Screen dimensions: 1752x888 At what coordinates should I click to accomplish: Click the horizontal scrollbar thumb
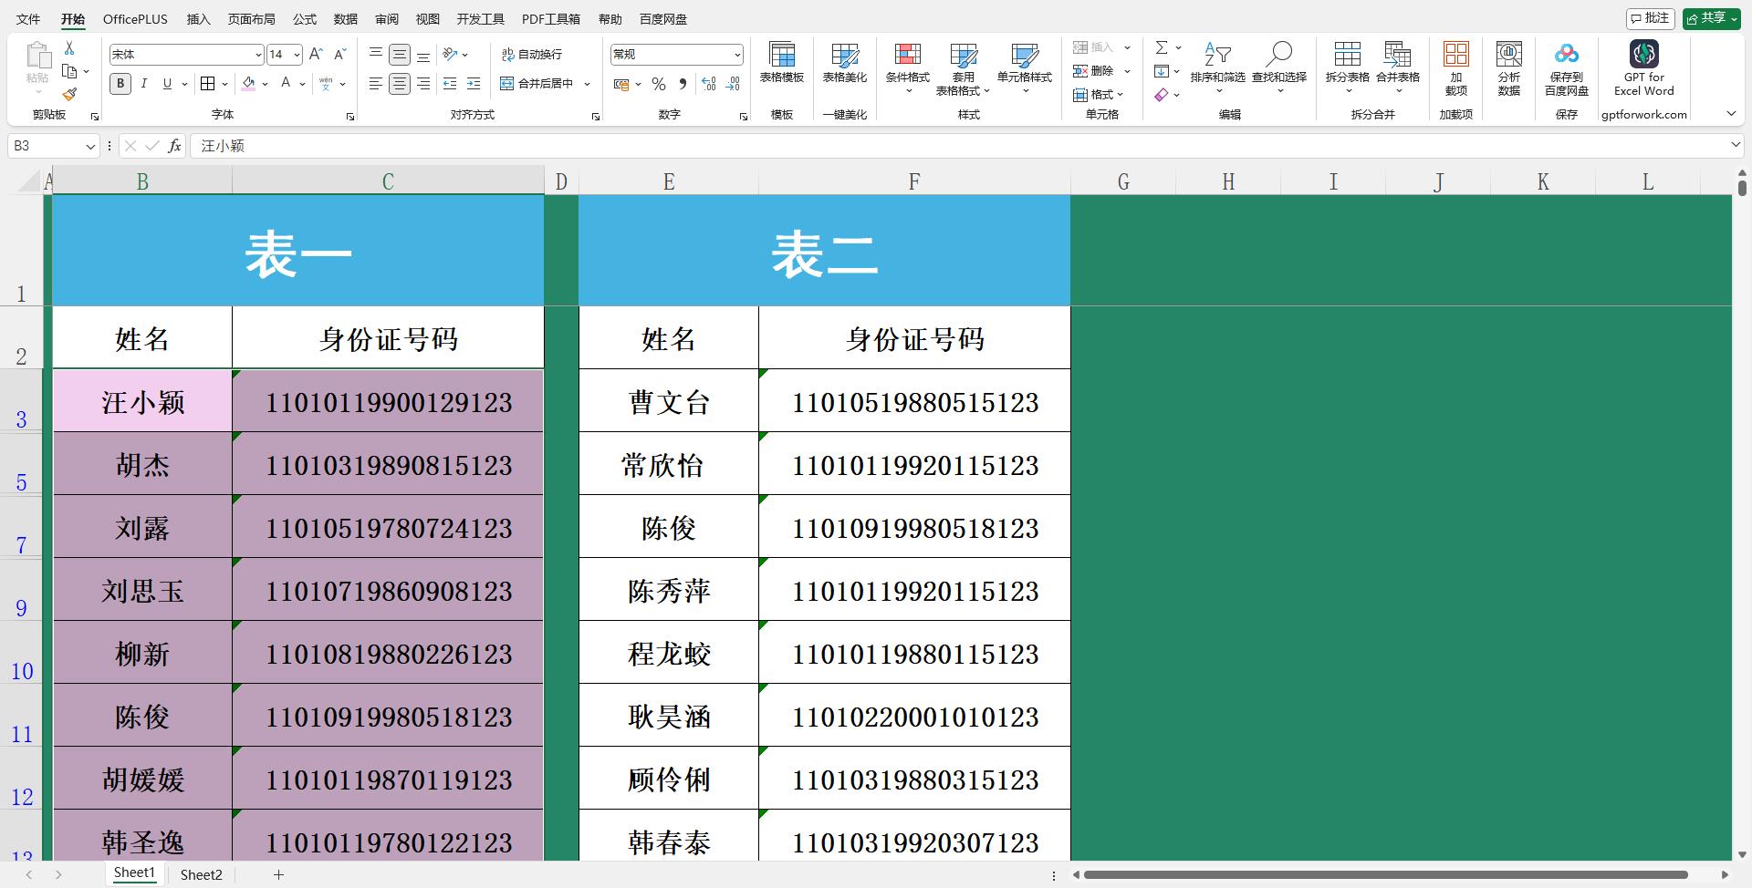(x=1385, y=874)
